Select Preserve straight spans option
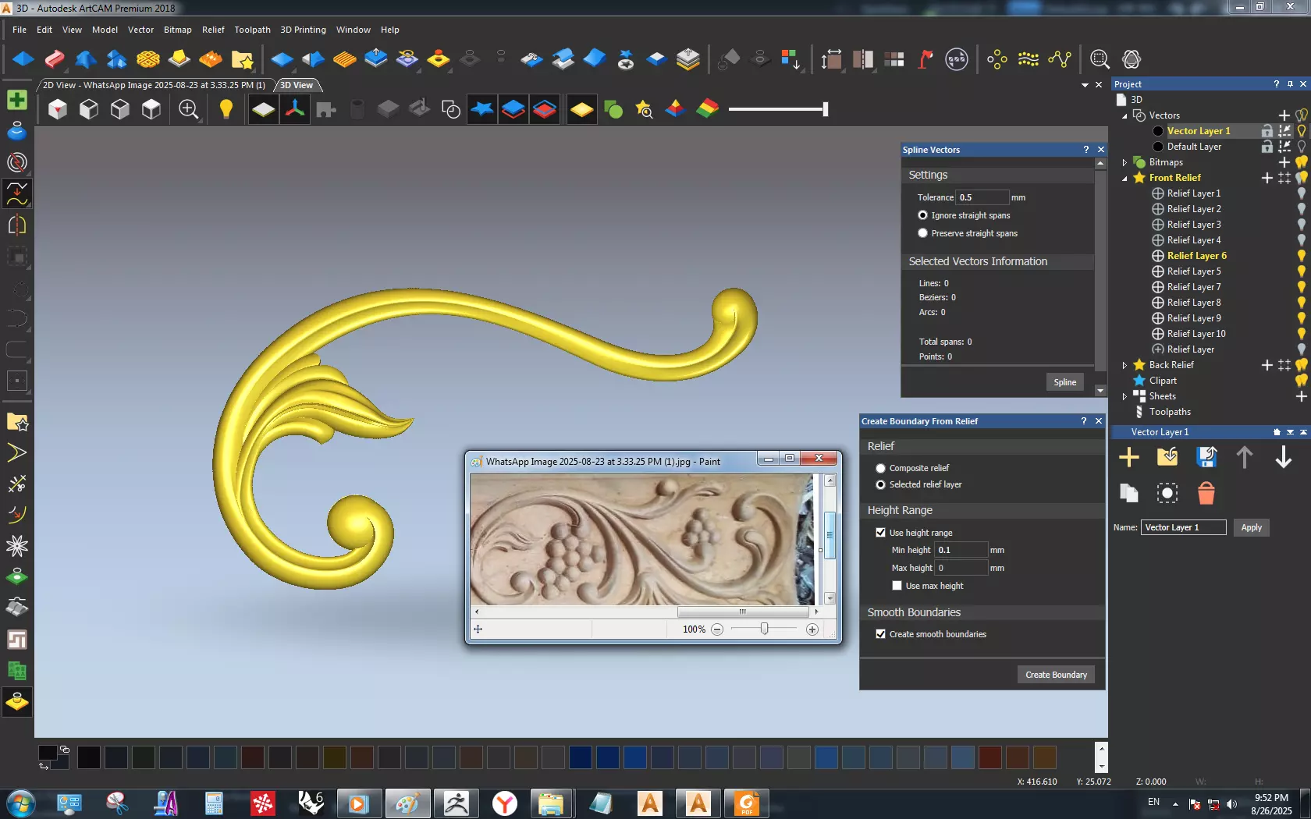The height and width of the screenshot is (819, 1311). (x=922, y=233)
